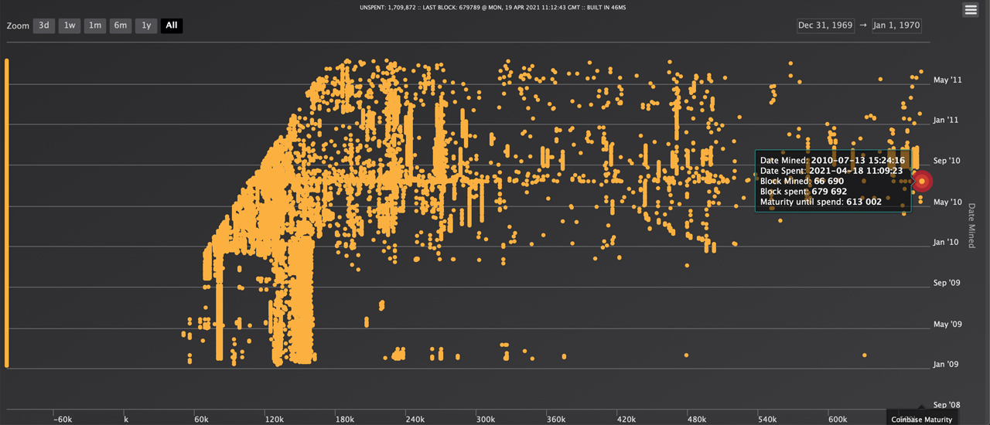Click the vertical Date Mined axis title
This screenshot has width=990, height=425.
pyautogui.click(x=971, y=226)
